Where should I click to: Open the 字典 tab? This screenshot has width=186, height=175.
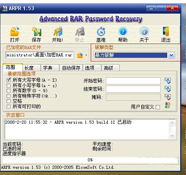(x=50, y=68)
